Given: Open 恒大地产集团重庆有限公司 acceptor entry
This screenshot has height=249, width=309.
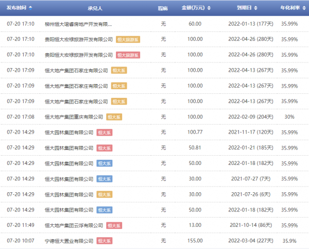Looking at the screenshot, I should [x=74, y=117].
